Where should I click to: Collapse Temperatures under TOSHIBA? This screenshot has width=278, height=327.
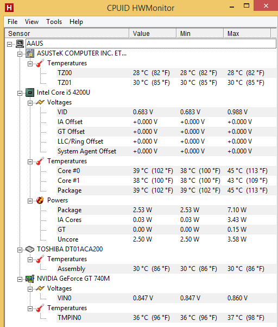[30, 260]
